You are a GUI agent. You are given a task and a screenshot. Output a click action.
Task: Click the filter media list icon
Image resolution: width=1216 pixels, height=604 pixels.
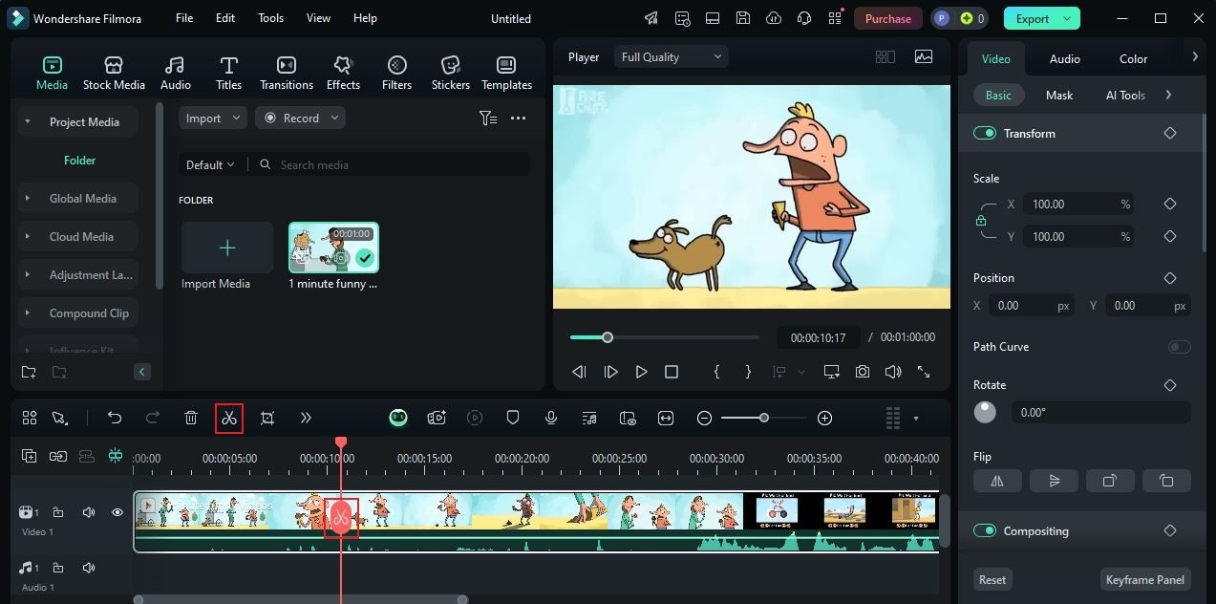pos(488,119)
